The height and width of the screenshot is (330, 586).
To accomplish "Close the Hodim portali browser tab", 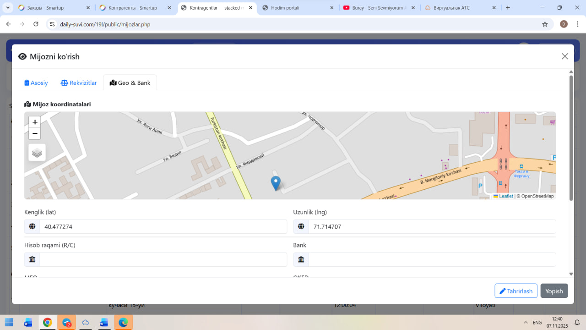I will pyautogui.click(x=331, y=8).
